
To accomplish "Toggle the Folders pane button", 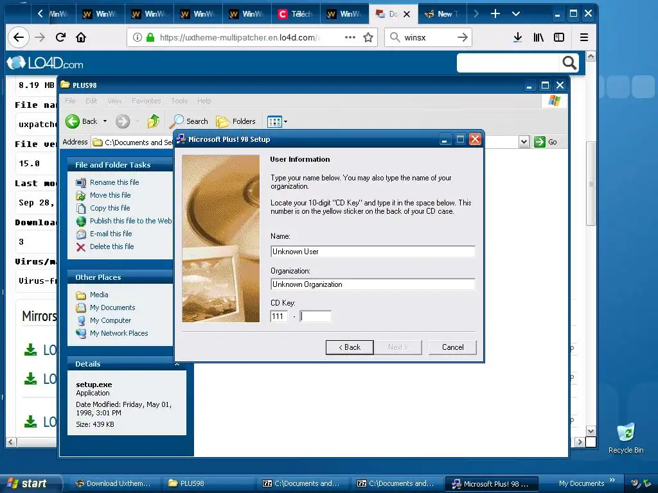I will click(x=235, y=121).
